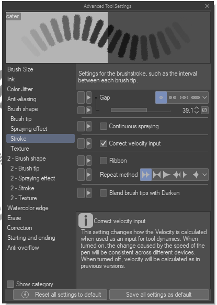Click the Gap dynamics settings icon
This screenshot has height=305, width=217.
pyautogui.click(x=204, y=111)
